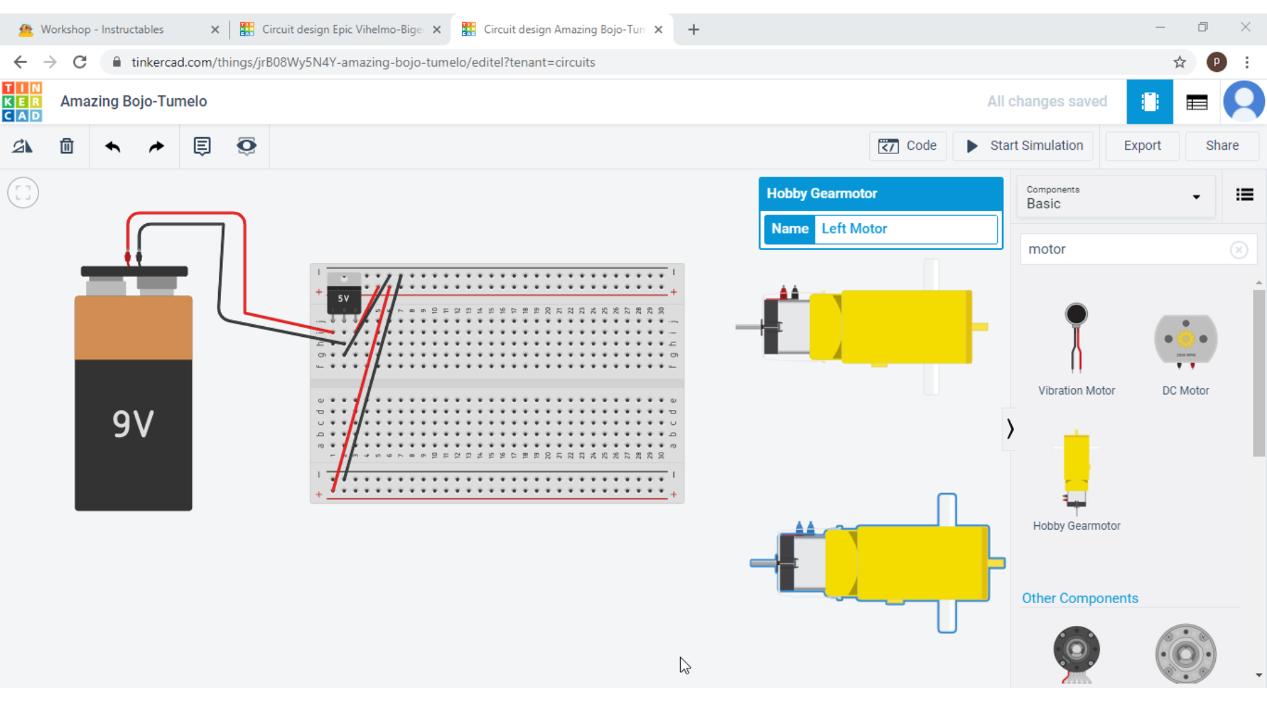Close the Amazing Bojo-Tumelo tab
Viewport: 1267px width, 702px height.
coord(658,30)
